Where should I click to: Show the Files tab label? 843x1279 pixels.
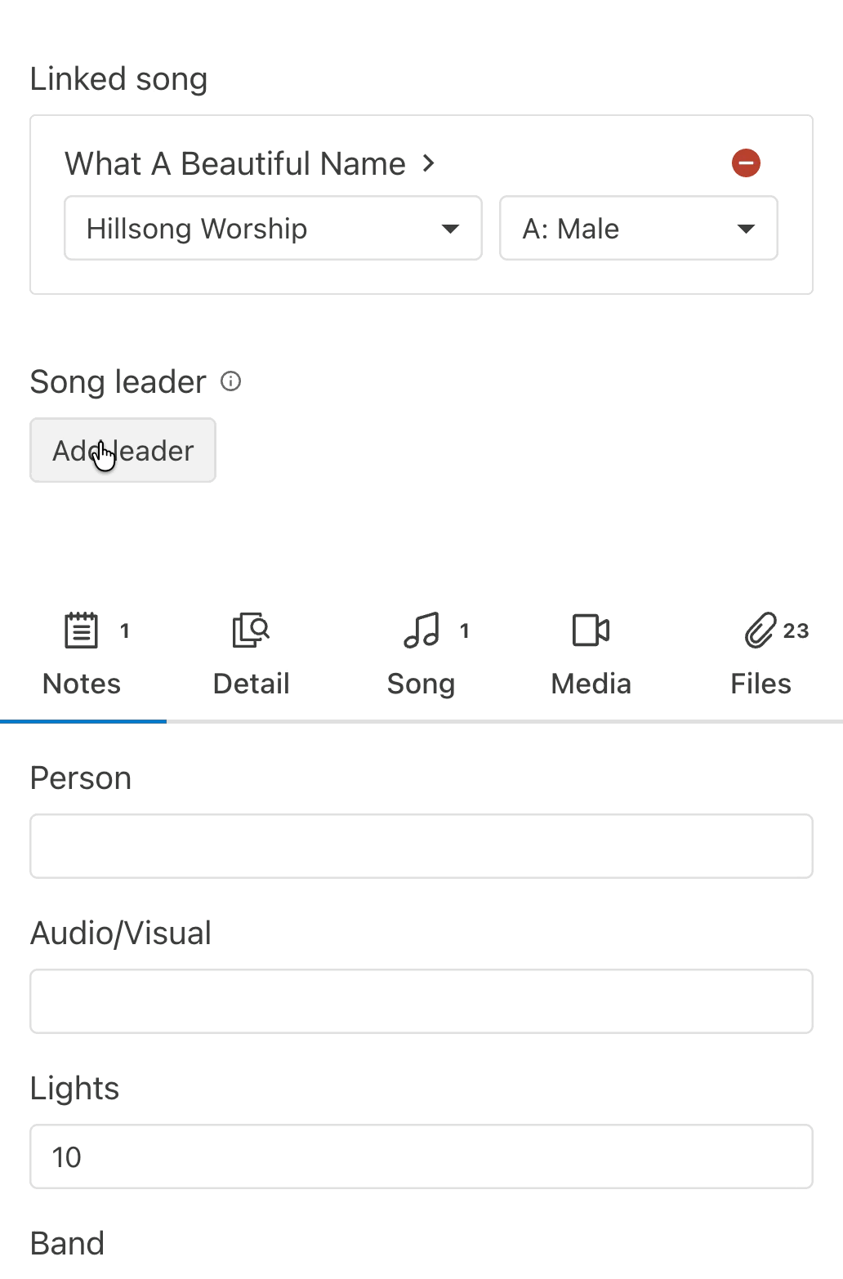pos(760,684)
